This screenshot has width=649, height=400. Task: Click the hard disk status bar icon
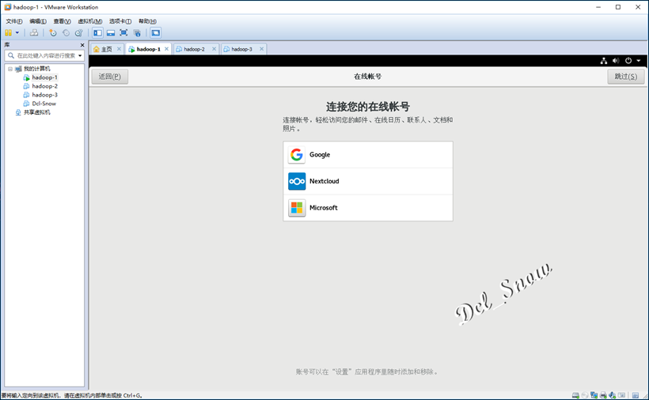575,395
